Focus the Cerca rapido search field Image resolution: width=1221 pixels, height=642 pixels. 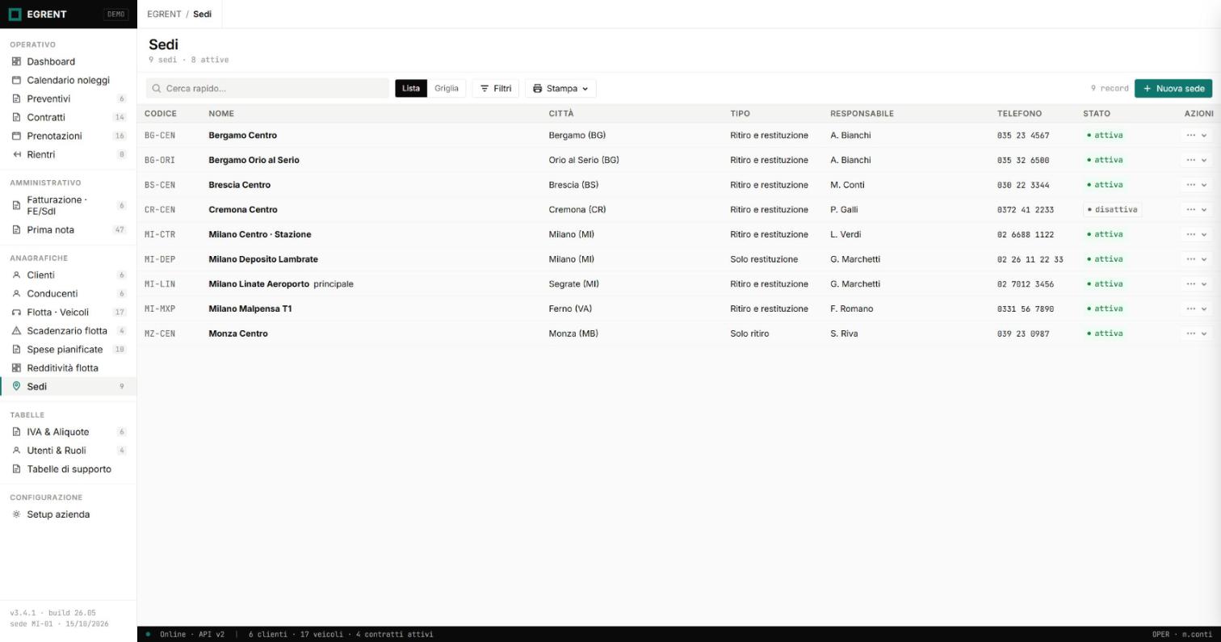[267, 88]
